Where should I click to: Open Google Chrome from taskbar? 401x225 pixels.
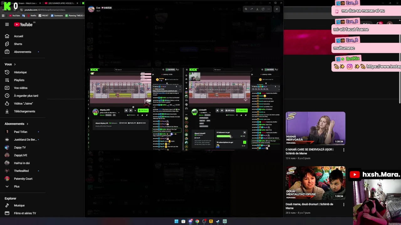(197, 222)
